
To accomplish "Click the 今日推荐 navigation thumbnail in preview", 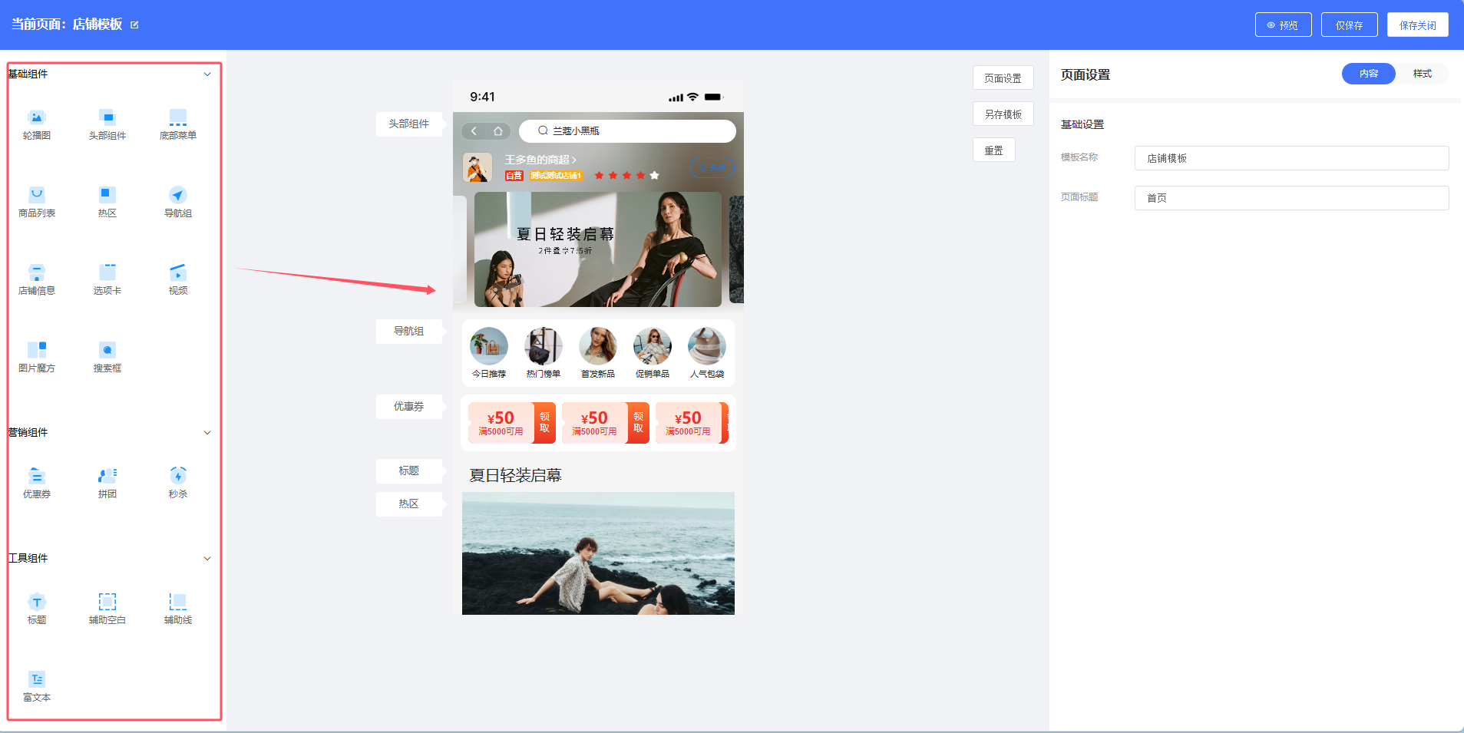I will point(489,346).
